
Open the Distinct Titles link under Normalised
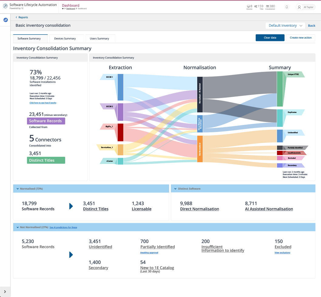point(96,209)
